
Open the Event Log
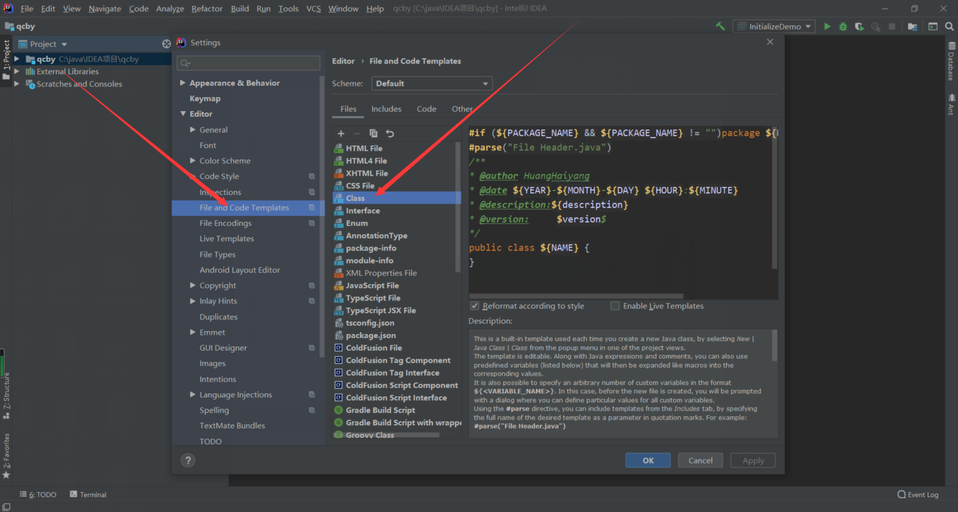click(917, 494)
